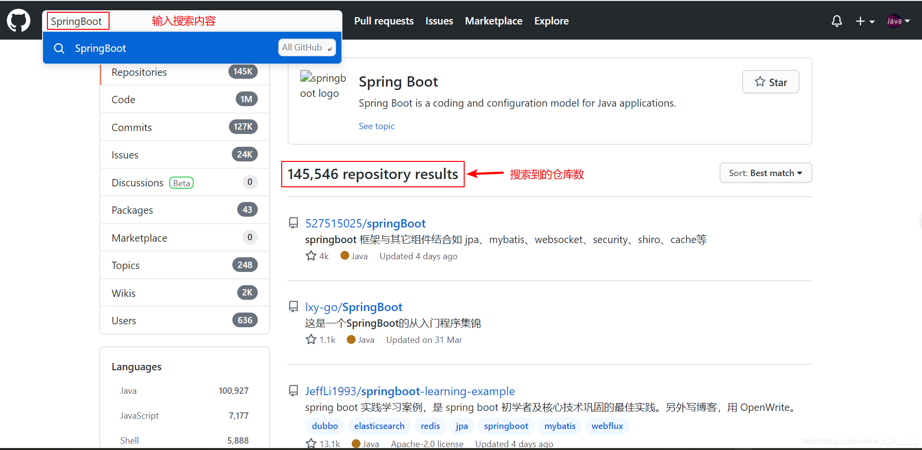Click the Apache-2.0 license text
Screen dimensions: 922x450
point(427,444)
